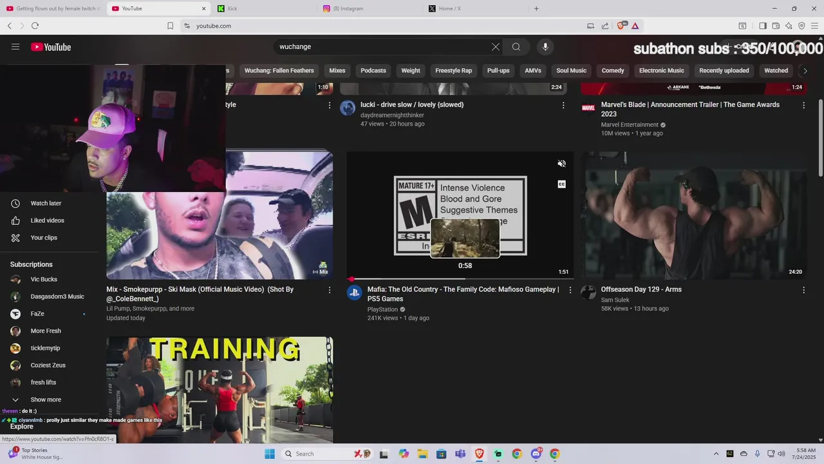Go to the YouTube home logo
The width and height of the screenshot is (824, 464).
pos(51,47)
